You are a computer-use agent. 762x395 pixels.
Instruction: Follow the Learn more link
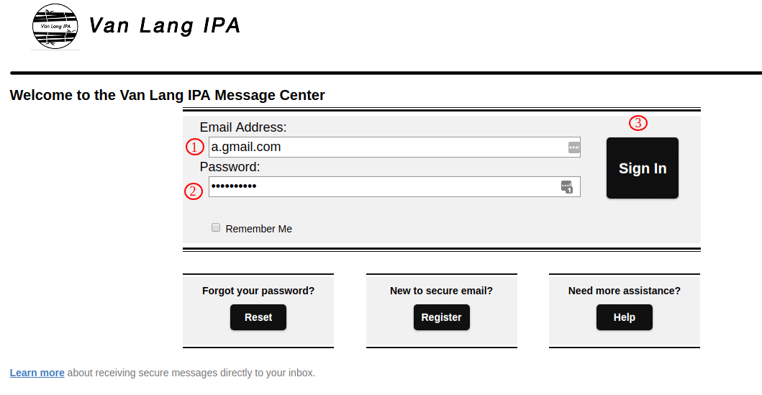[37, 373]
